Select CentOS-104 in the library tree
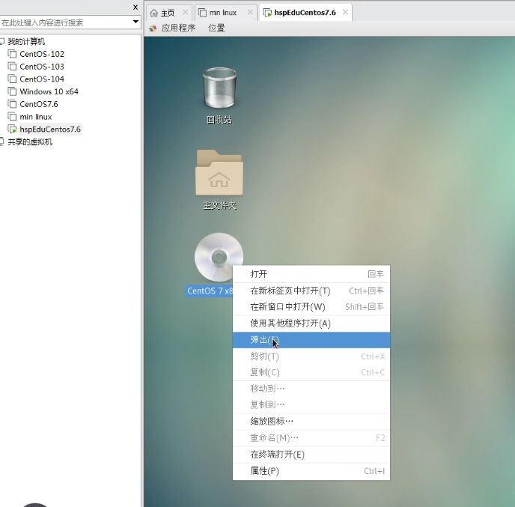This screenshot has width=515, height=507. [x=42, y=79]
